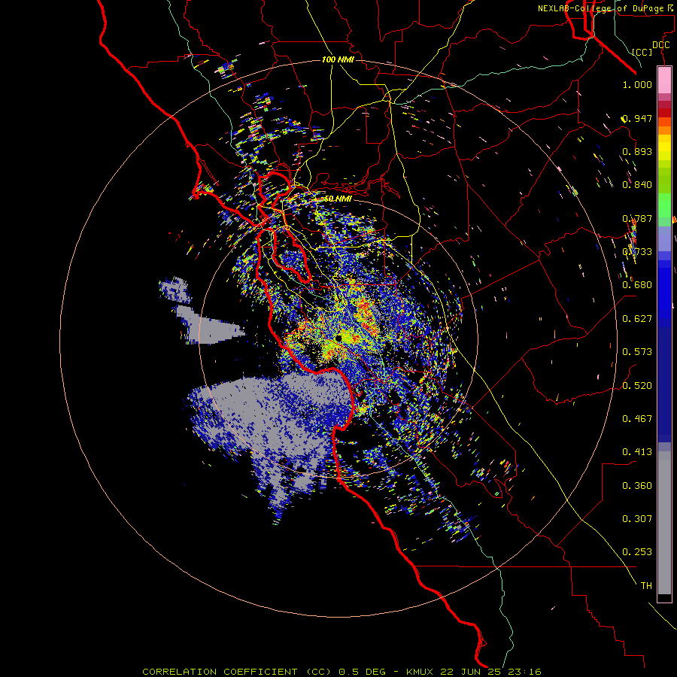Select the 0.787 scale value
Screen dimensions: 677x677
(x=637, y=218)
